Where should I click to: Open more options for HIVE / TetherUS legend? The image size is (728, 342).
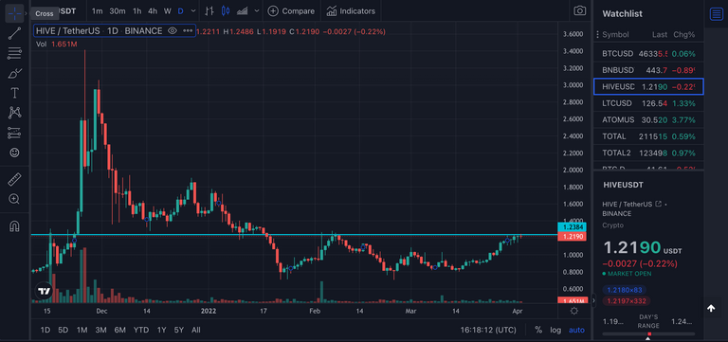(188, 31)
